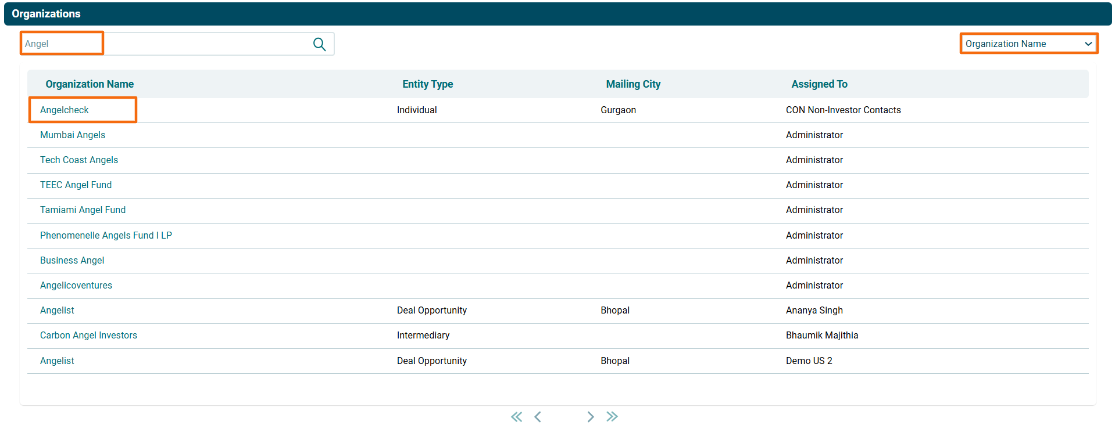Sort by Entity Type column header

(x=427, y=84)
